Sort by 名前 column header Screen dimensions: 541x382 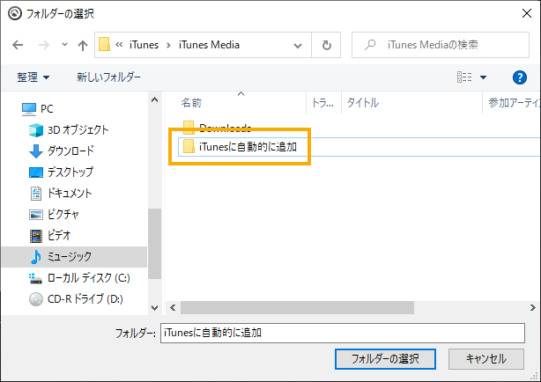coord(191,102)
